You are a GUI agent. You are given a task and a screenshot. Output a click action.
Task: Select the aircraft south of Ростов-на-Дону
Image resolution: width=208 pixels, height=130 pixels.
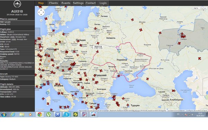tap(148, 79)
